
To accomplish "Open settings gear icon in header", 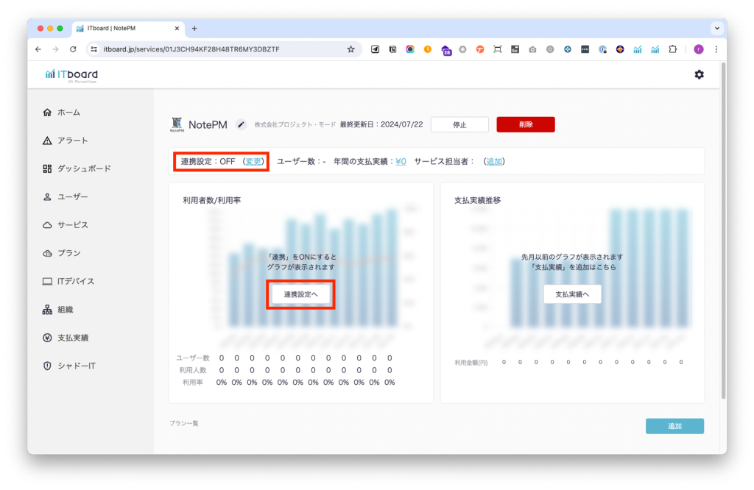I will point(699,74).
